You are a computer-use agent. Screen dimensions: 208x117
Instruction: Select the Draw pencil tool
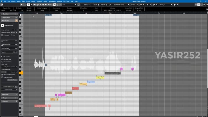41,5
